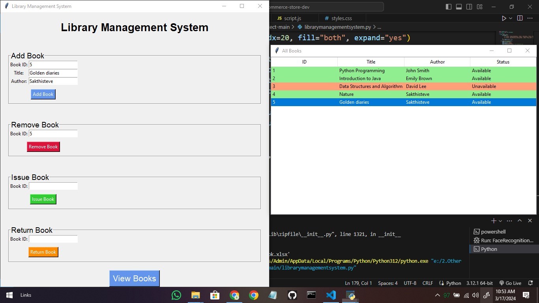539x303 pixels.
Task: Open GitHub Desktop from the taskbar
Action: click(x=292, y=295)
